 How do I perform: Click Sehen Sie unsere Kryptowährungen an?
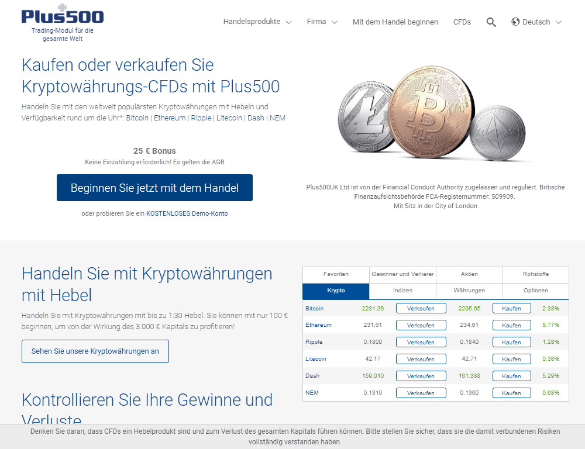tap(95, 351)
